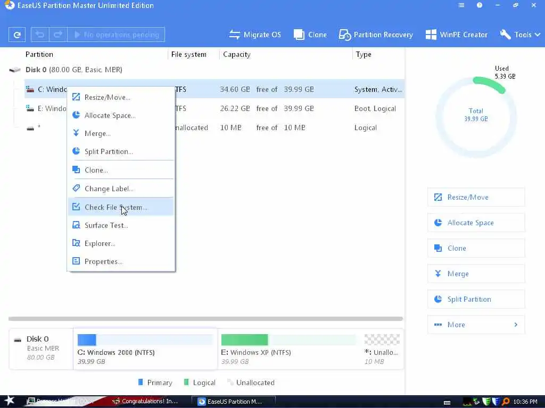Select E: Windows XP block in disk map
Screen dimensions: 545x408
click(289, 349)
